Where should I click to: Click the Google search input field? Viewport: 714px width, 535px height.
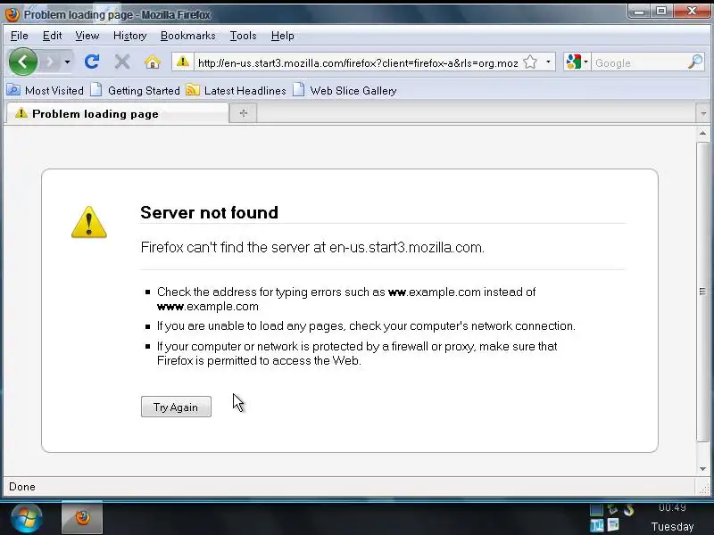click(x=640, y=62)
